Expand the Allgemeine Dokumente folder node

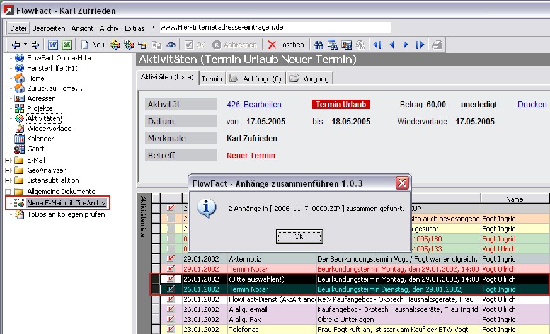click(8, 192)
